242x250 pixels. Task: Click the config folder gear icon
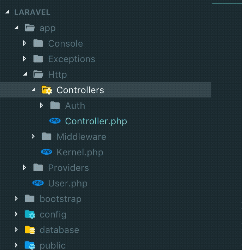[30, 214]
